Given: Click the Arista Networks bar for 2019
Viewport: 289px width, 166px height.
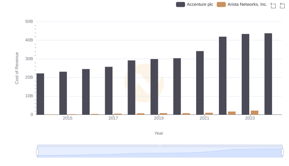Looking at the screenshot, I should click(163, 114).
